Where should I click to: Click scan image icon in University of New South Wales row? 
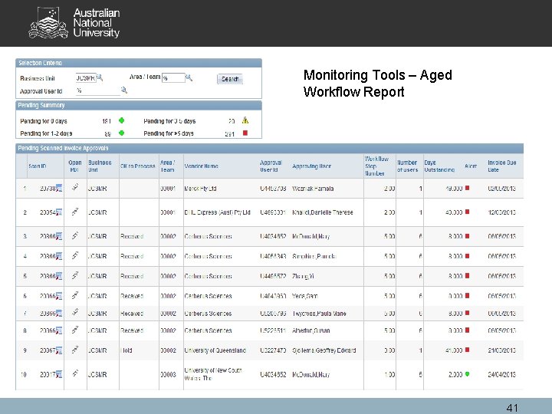coord(59,374)
